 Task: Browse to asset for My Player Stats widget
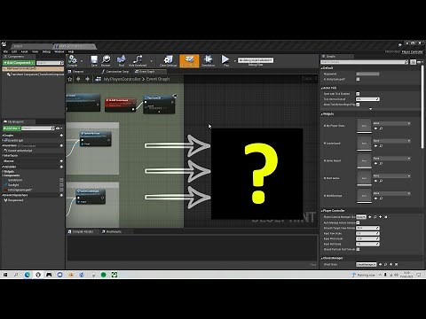[x=382, y=128]
